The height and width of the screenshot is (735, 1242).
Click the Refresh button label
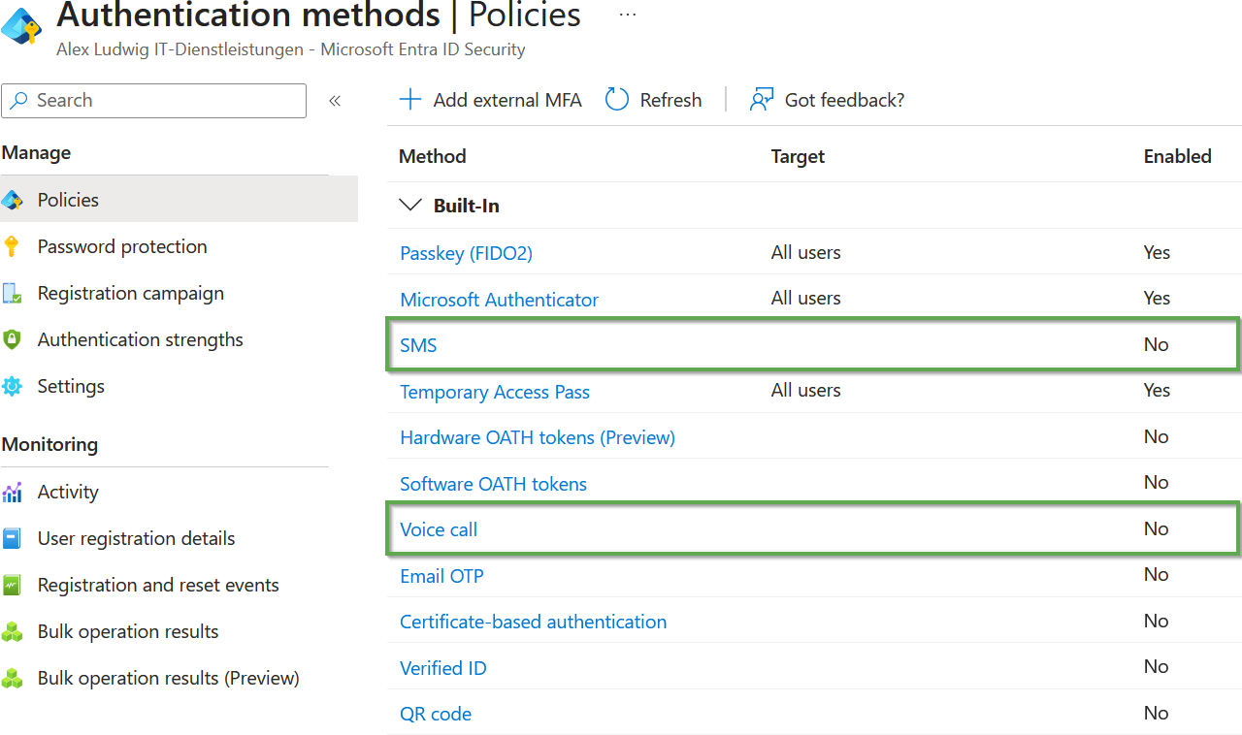coord(670,100)
